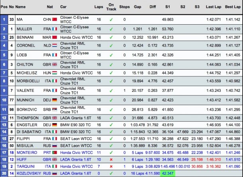Click gap 16 Laps in KOZLOVSKIY's row
The height and width of the screenshot is (177, 243).
point(137,173)
